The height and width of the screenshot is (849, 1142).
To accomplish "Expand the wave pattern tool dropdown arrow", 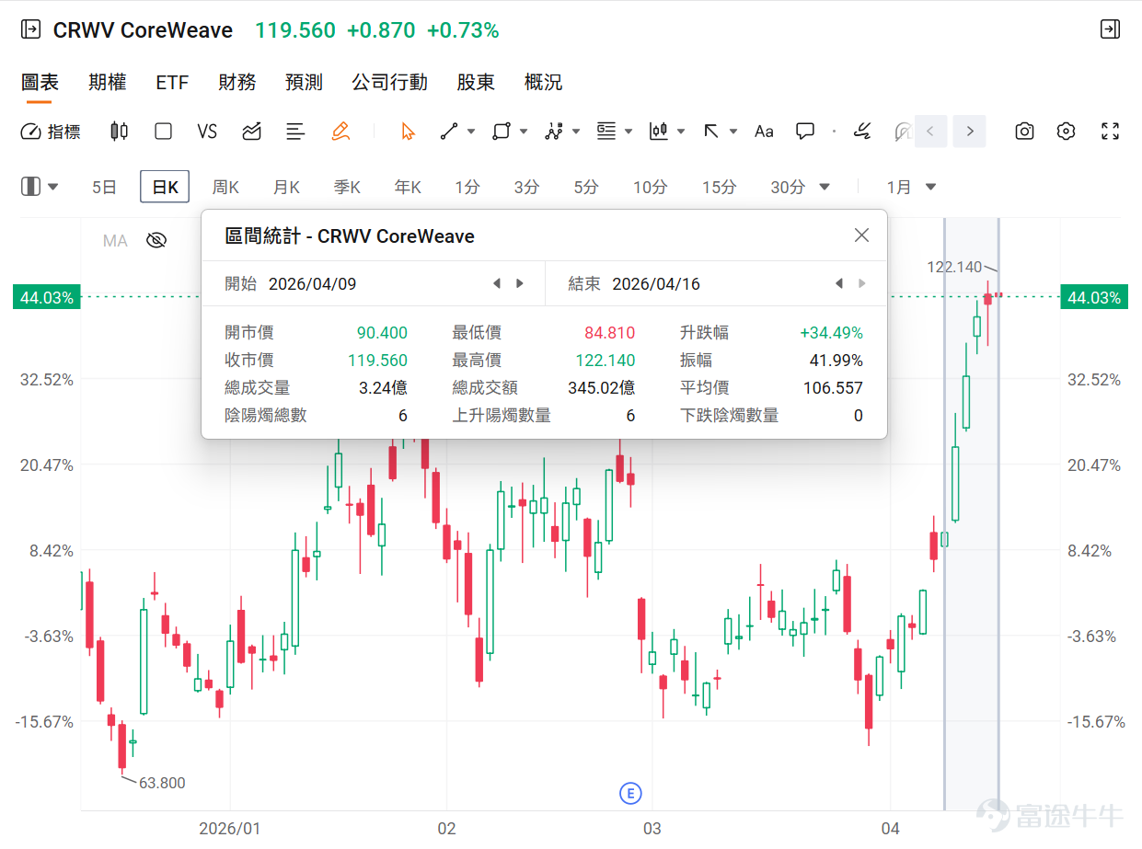I will click(576, 132).
